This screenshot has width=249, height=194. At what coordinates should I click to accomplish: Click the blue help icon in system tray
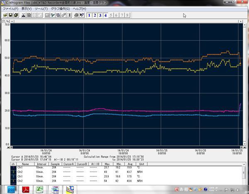click(206, 189)
